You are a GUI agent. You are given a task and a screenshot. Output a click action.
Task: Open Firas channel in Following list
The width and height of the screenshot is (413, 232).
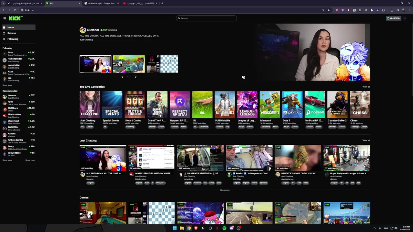pyautogui.click(x=18, y=53)
